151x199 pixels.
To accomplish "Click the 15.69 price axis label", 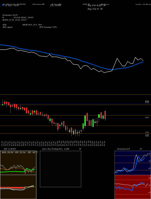I will 147,118.
